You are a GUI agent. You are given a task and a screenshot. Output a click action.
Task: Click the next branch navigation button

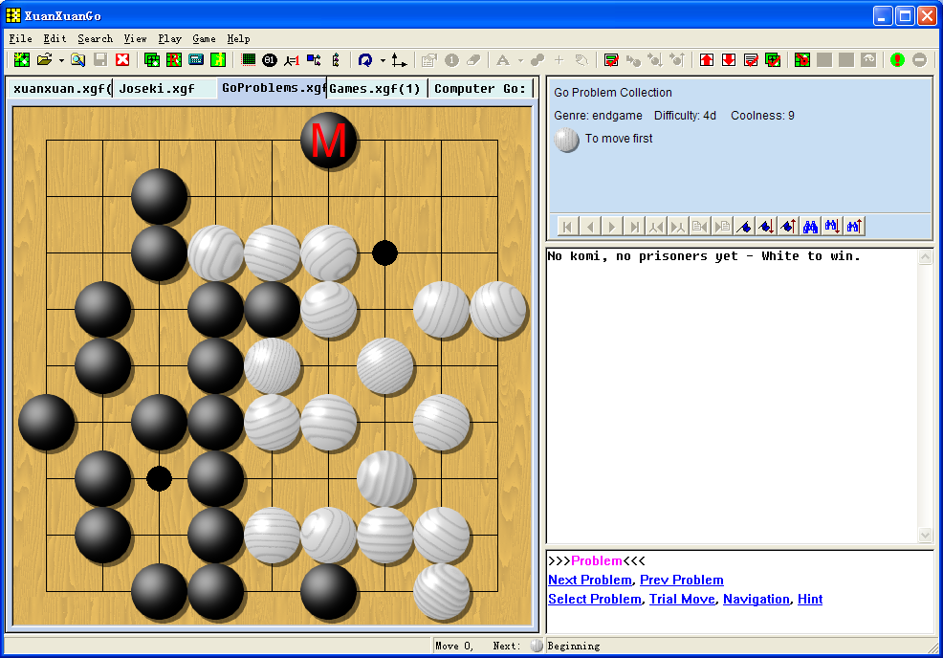[678, 227]
